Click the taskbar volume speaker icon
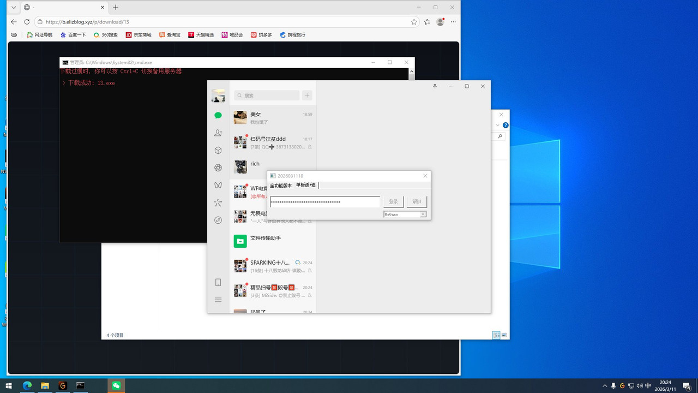Viewport: 698px width, 393px height. click(x=640, y=385)
